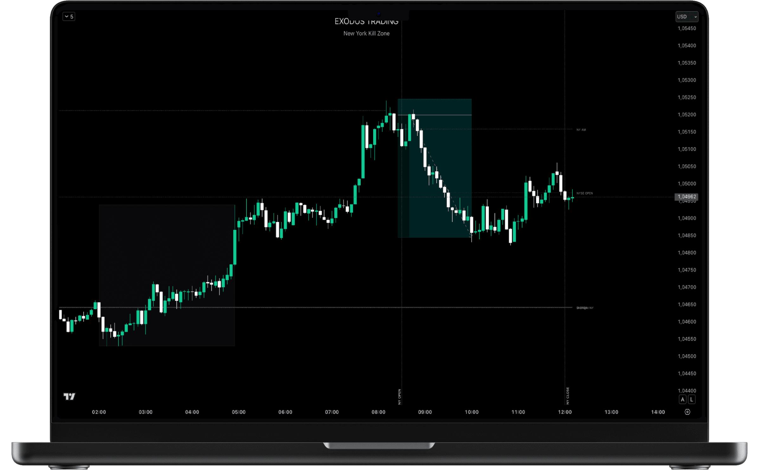This screenshot has height=470, width=759.
Task: Select the EXODUS TRADING title text
Action: 366,22
